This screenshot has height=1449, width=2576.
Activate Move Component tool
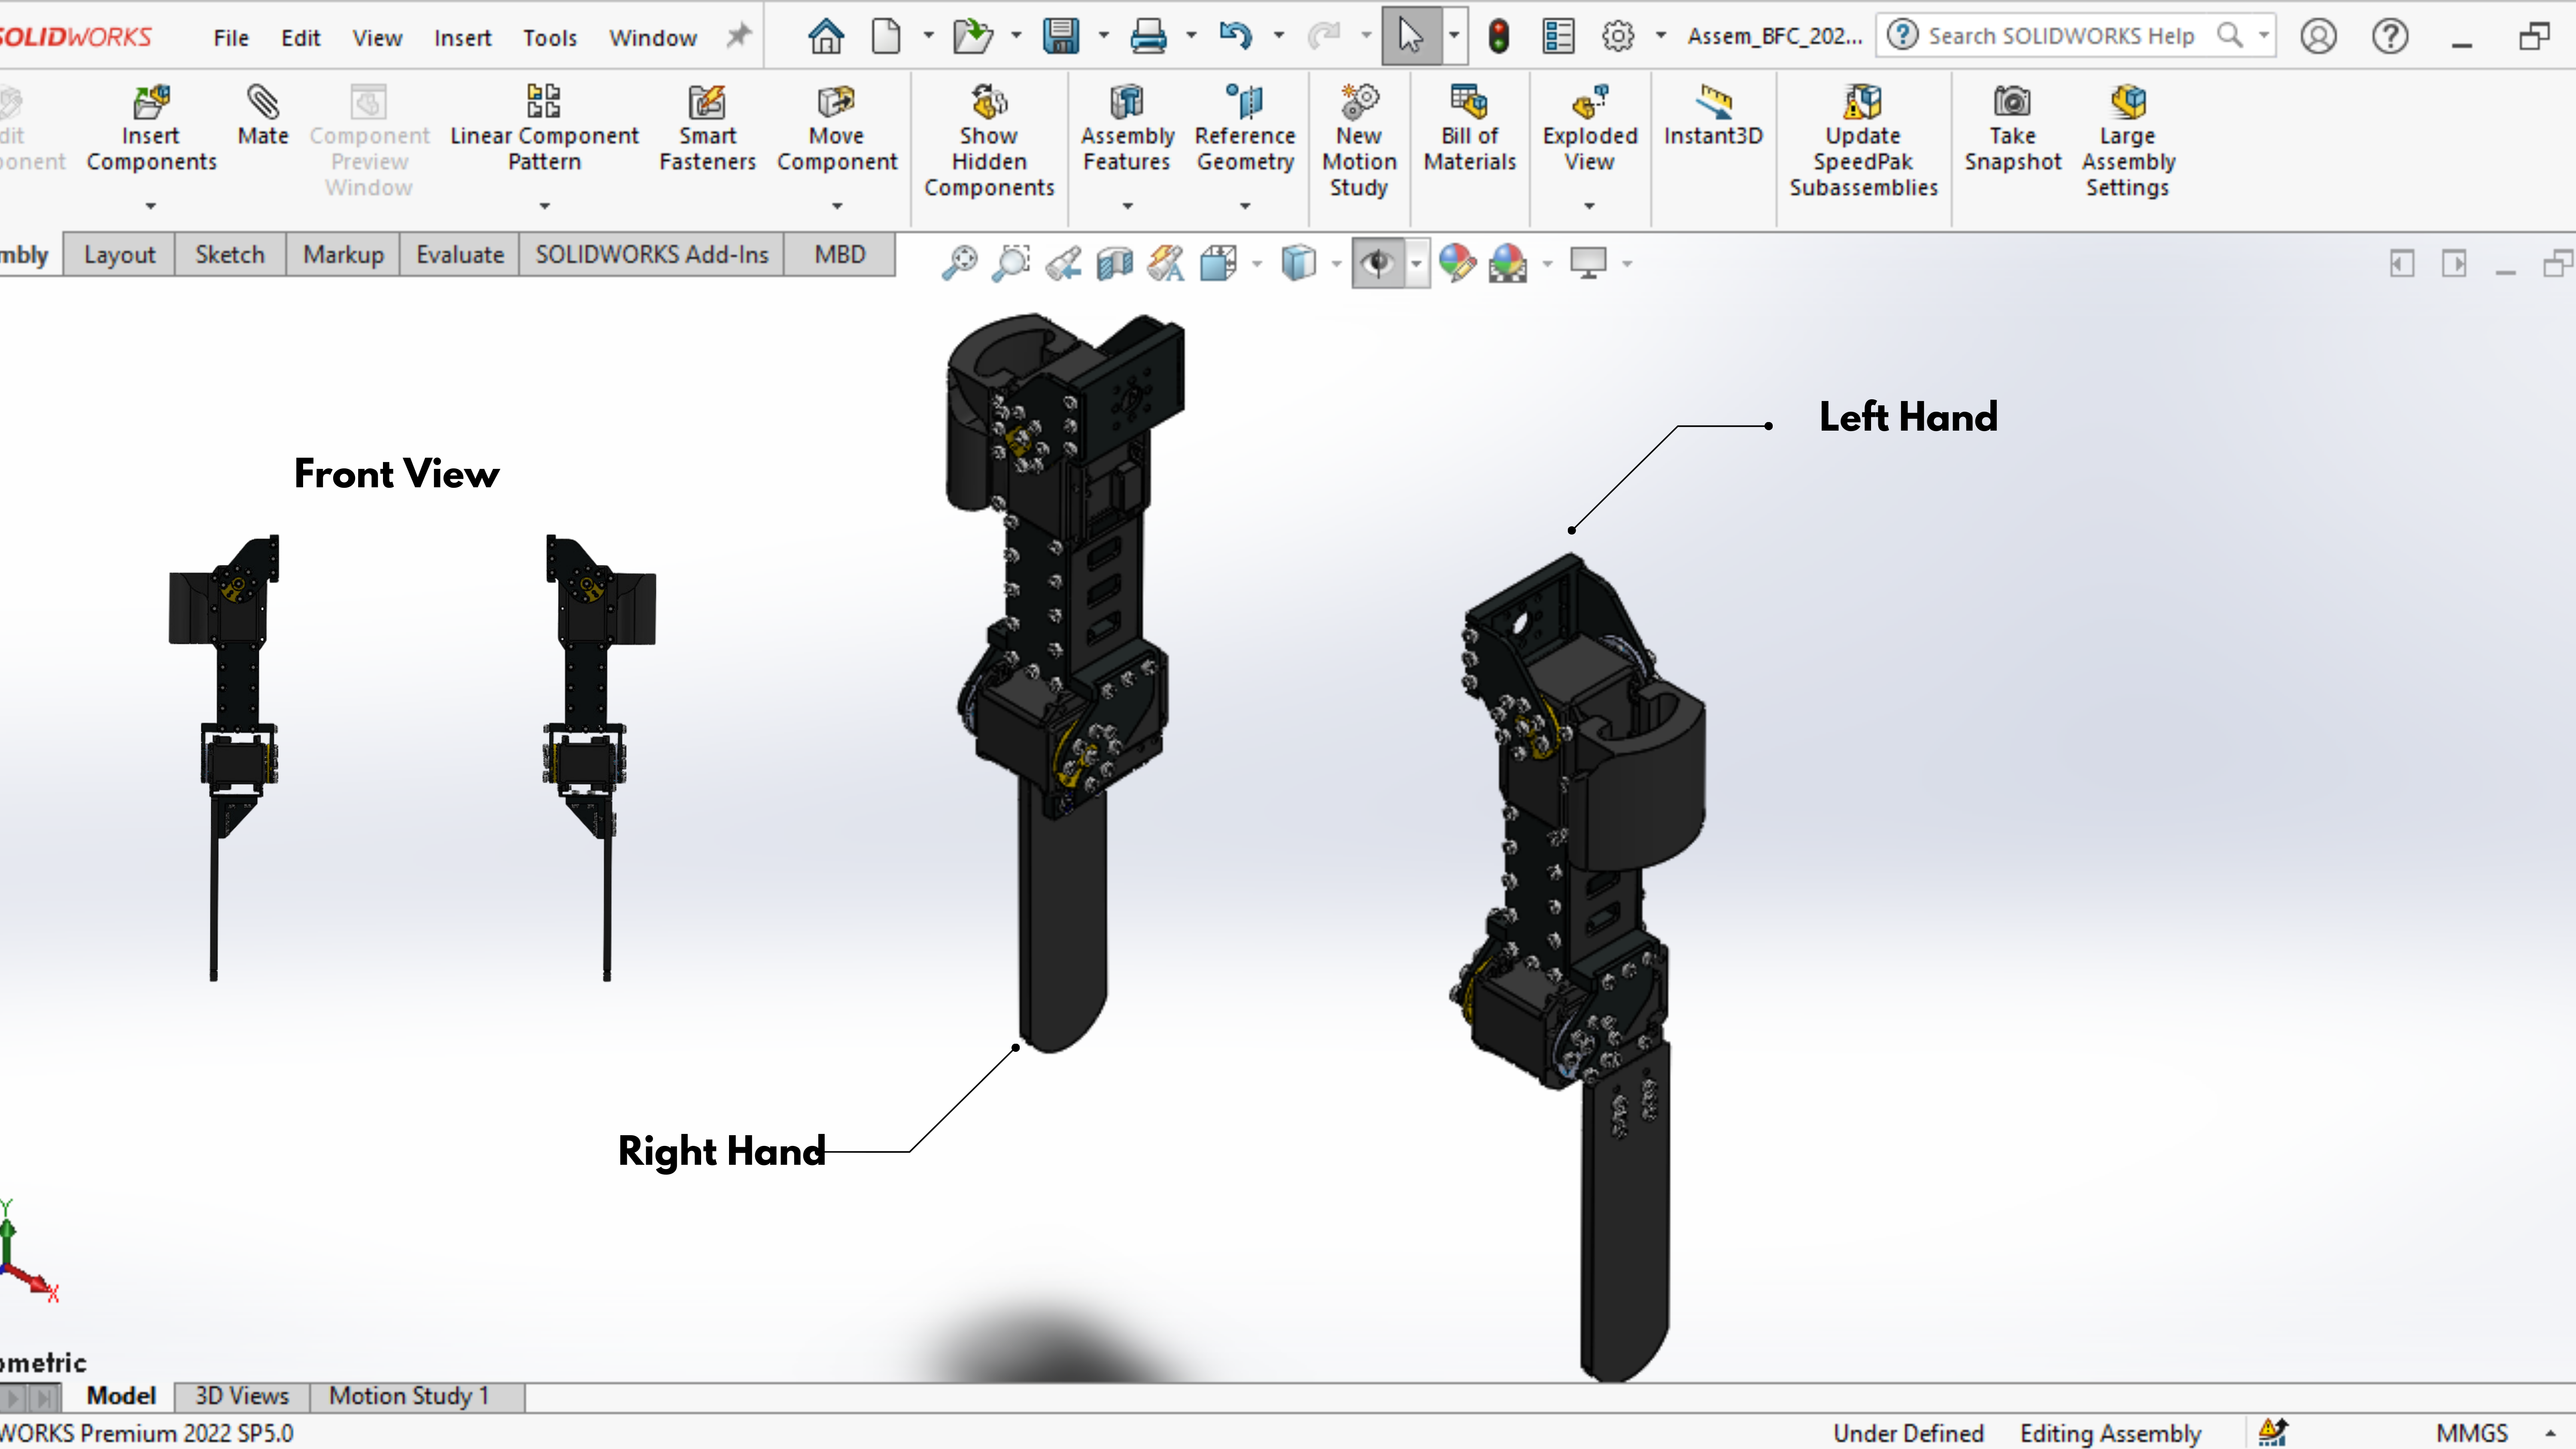coord(837,129)
